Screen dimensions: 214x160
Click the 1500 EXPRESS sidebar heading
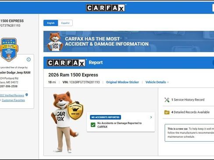12,21
